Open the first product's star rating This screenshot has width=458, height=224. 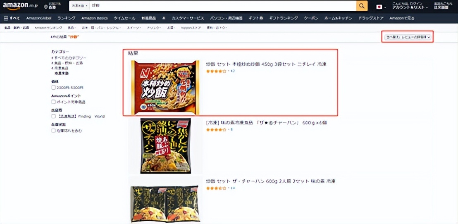(x=216, y=71)
